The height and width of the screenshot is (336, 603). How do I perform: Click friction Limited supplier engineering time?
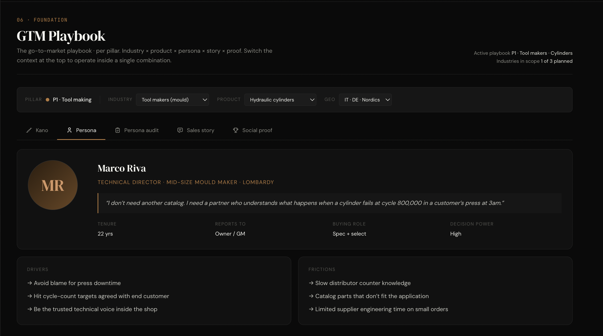(378, 309)
